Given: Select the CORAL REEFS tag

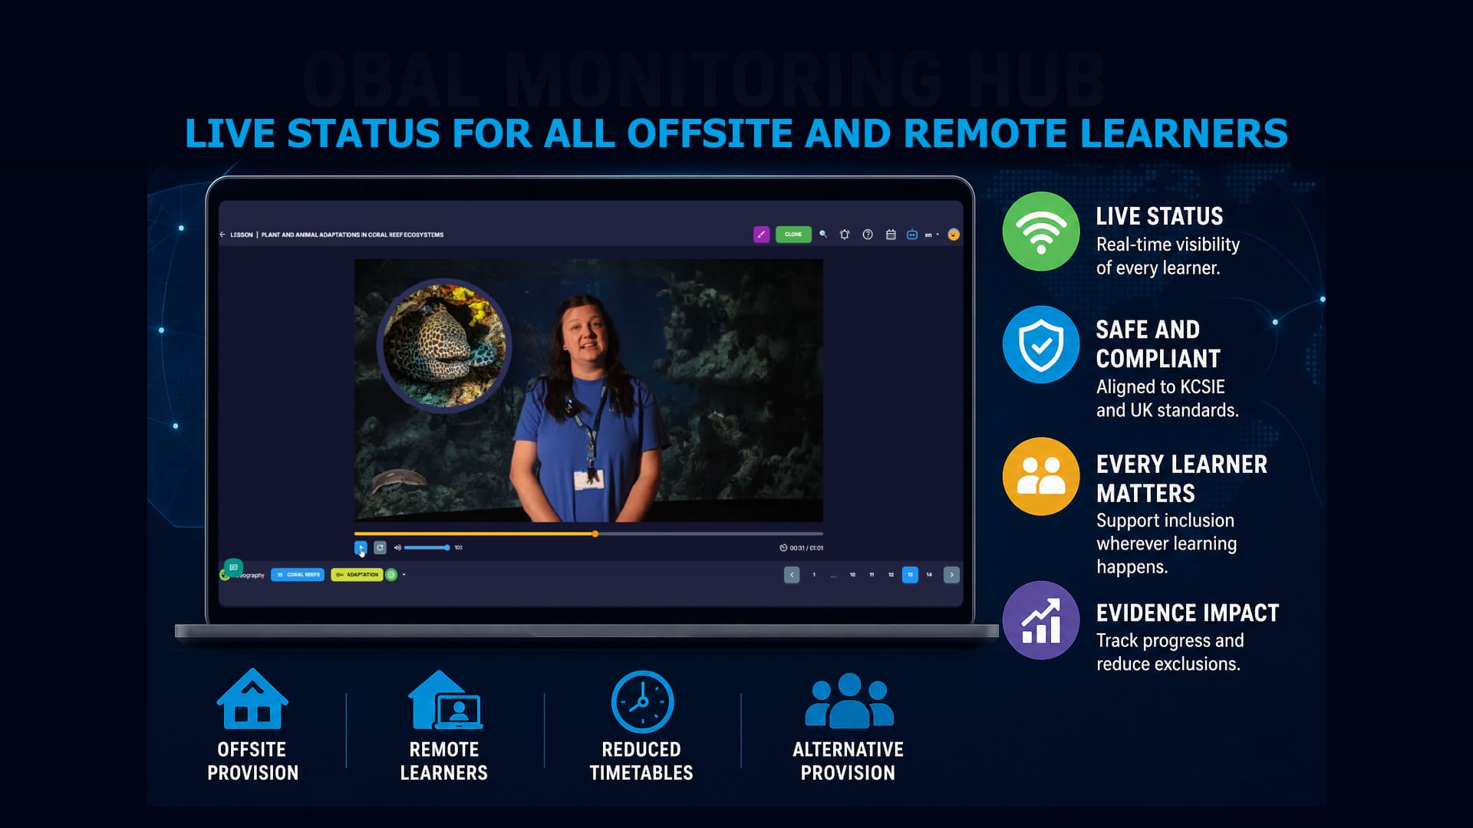Looking at the screenshot, I should tap(298, 574).
